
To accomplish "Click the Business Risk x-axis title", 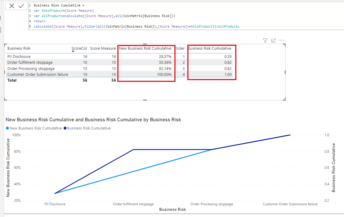I will [x=172, y=210].
